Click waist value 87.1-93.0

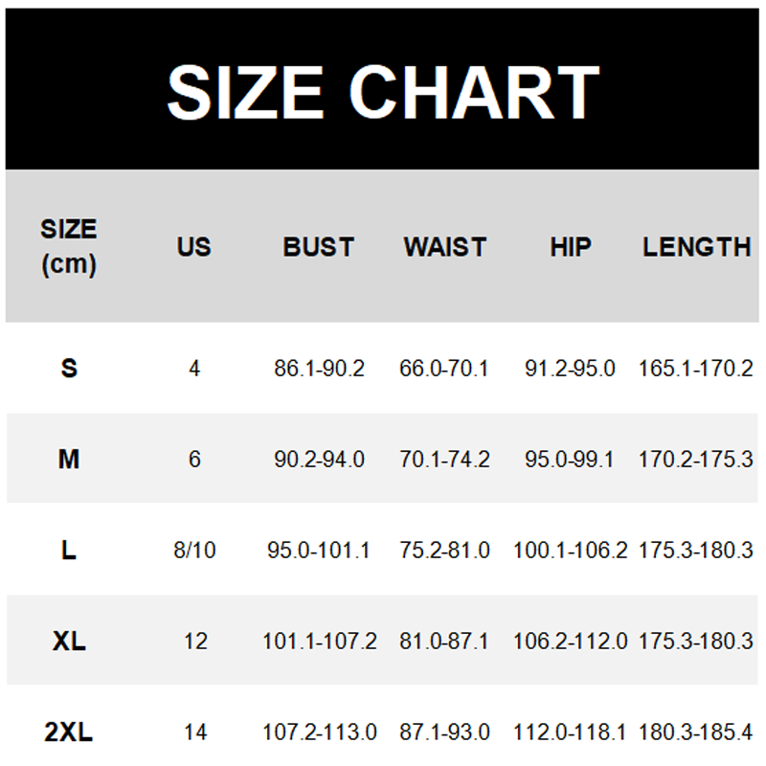pyautogui.click(x=444, y=733)
